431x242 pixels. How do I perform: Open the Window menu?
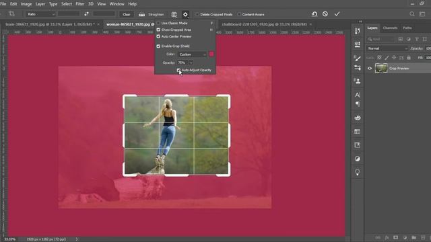pyautogui.click(x=117, y=4)
